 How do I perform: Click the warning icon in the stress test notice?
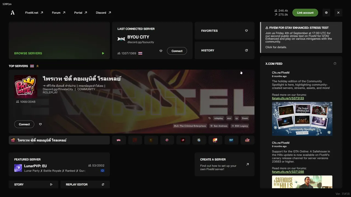coord(267,28)
